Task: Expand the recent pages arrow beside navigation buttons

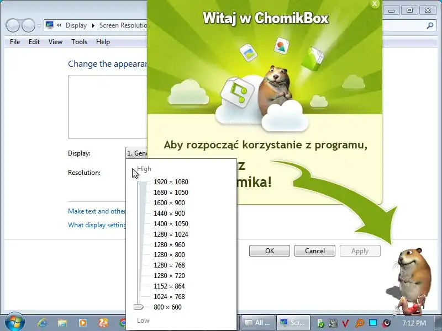Action: pyautogui.click(x=39, y=26)
